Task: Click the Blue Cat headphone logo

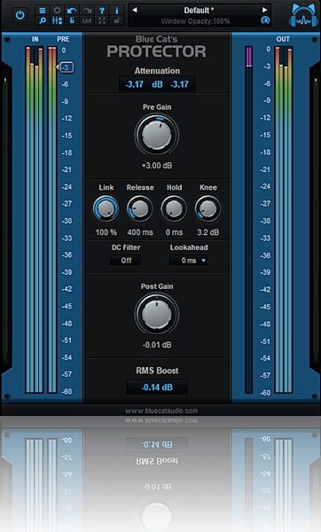Action: [303, 16]
